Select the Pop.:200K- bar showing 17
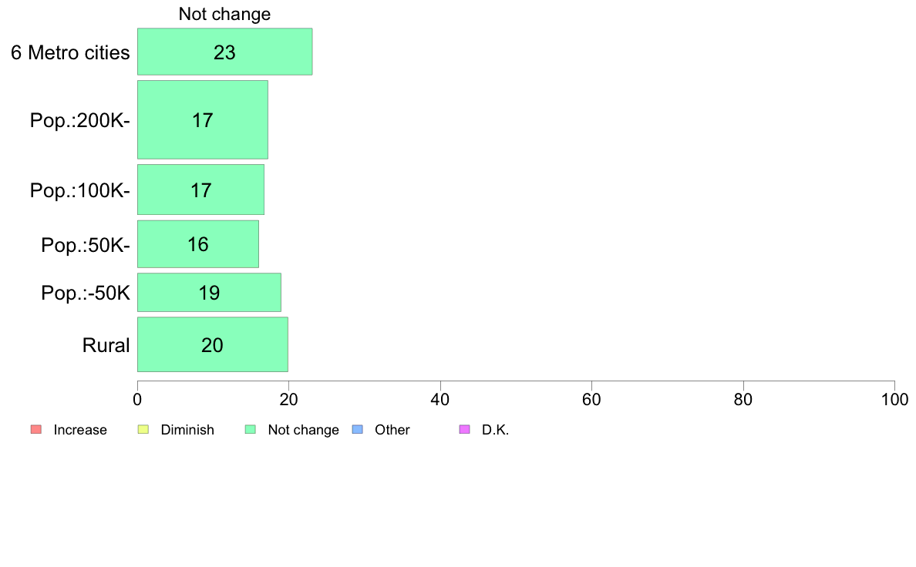Image resolution: width=916 pixels, height=567 pixels. click(x=203, y=119)
